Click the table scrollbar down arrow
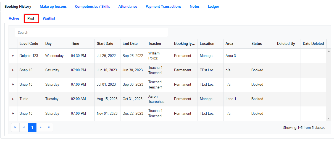 coord(328,118)
